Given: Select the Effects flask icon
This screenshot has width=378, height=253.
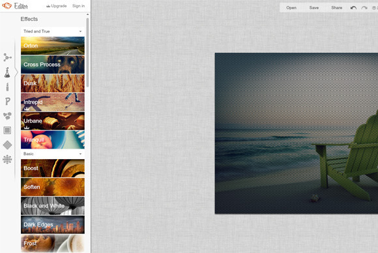Looking at the screenshot, I should [7, 72].
